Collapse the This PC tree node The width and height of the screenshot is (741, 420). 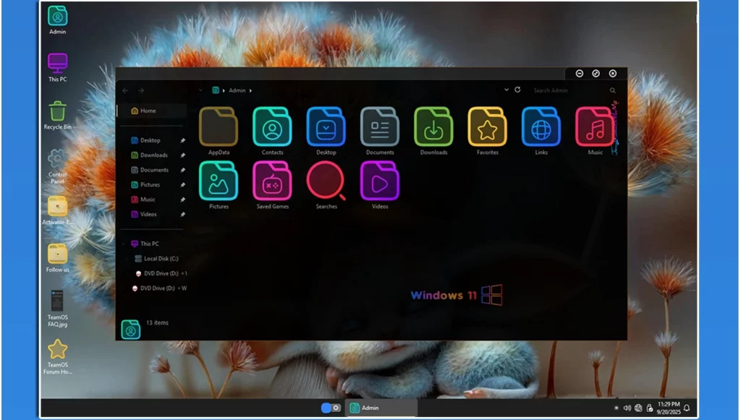[x=124, y=244]
